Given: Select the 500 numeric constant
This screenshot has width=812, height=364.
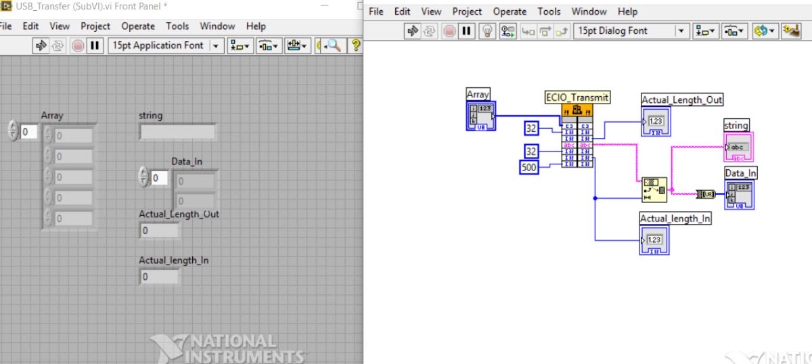Looking at the screenshot, I should 529,166.
